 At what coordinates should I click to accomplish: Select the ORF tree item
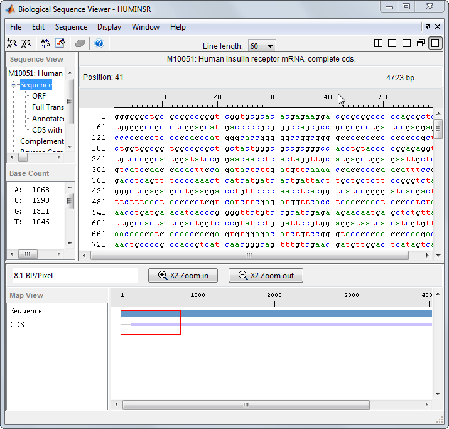[39, 96]
